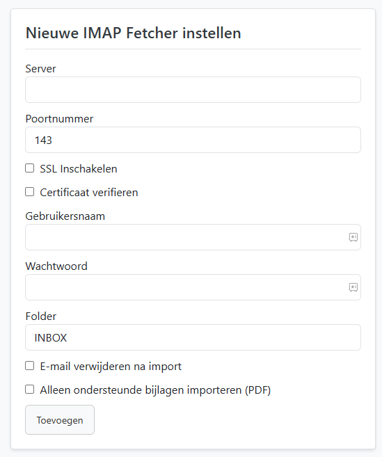Open password manager icon in Gebruikersnaam field

point(353,237)
